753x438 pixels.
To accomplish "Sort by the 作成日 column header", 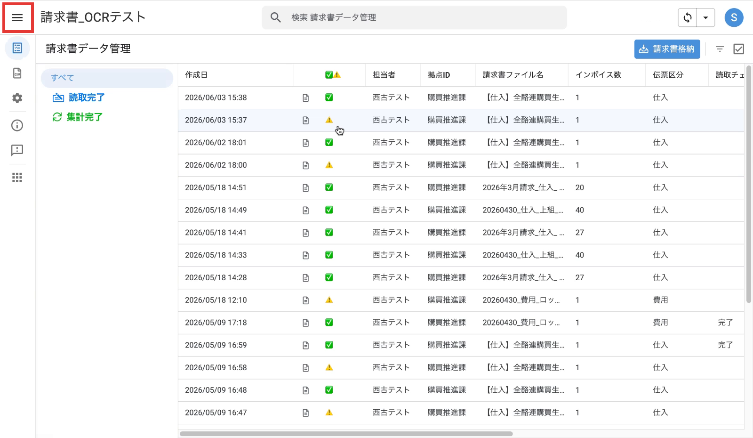I will 196,75.
